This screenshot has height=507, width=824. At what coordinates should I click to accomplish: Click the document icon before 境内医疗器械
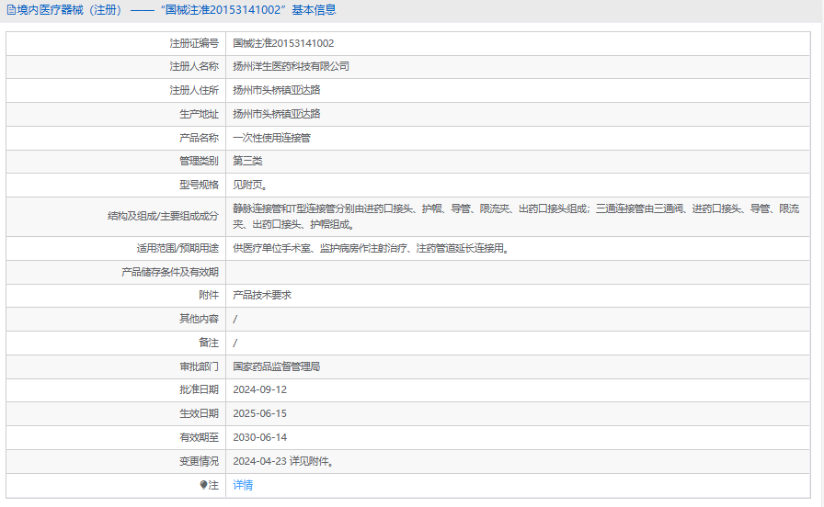11,10
